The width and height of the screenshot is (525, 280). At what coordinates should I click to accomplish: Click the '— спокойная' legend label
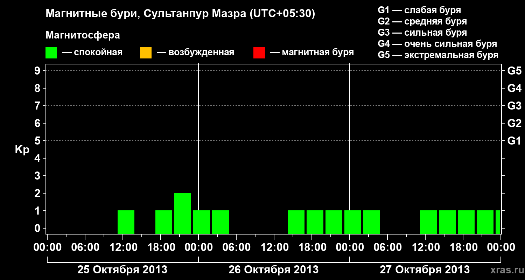pyautogui.click(x=92, y=53)
